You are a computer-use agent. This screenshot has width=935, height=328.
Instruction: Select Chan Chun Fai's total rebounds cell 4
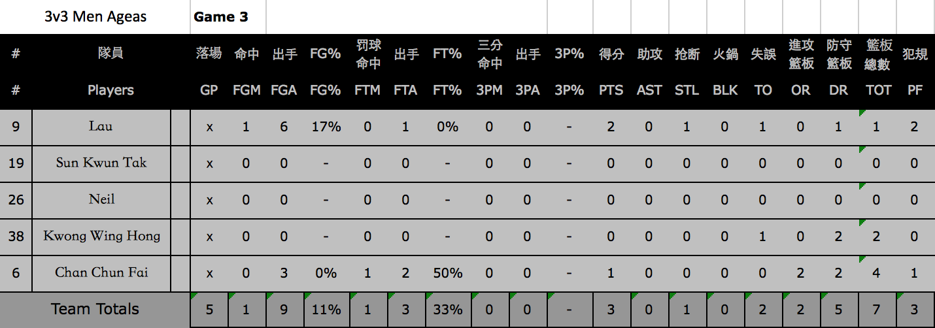click(877, 273)
